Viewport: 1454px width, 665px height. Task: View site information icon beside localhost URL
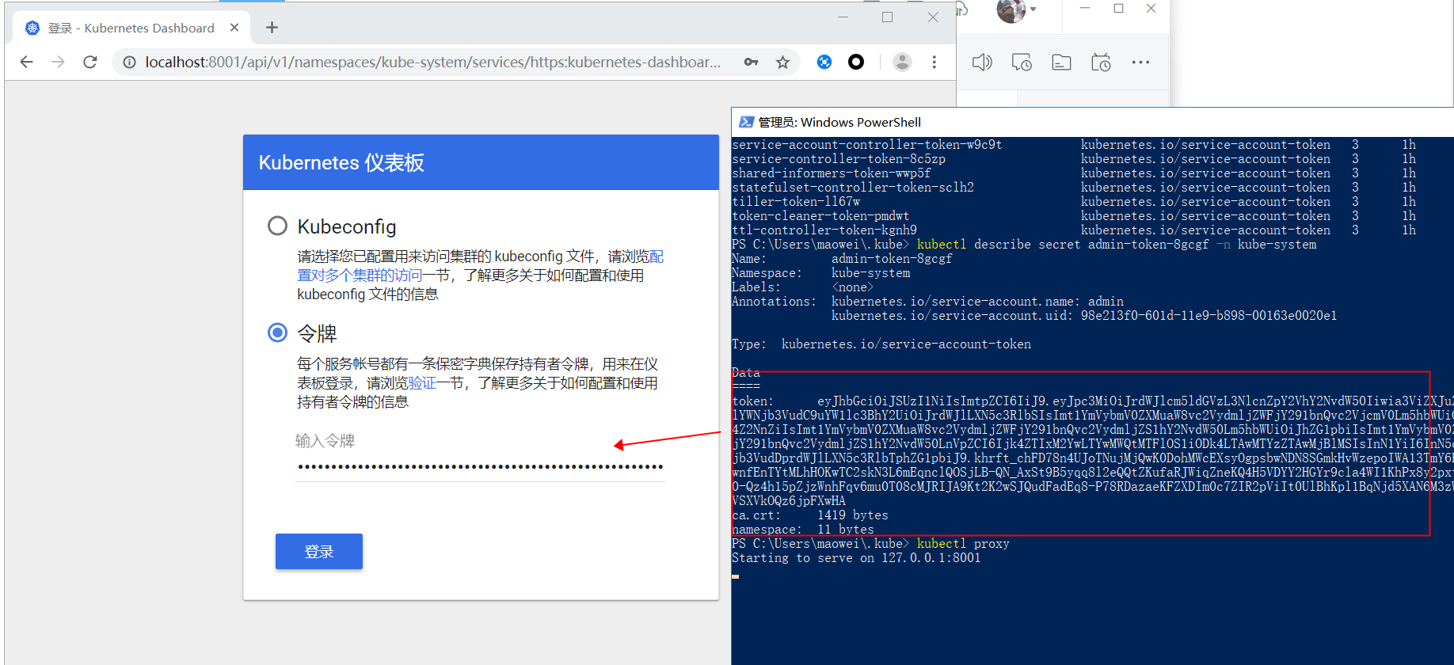point(129,62)
